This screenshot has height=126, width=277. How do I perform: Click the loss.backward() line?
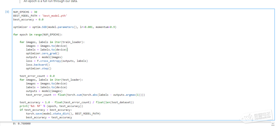pyautogui.click(x=38, y=65)
